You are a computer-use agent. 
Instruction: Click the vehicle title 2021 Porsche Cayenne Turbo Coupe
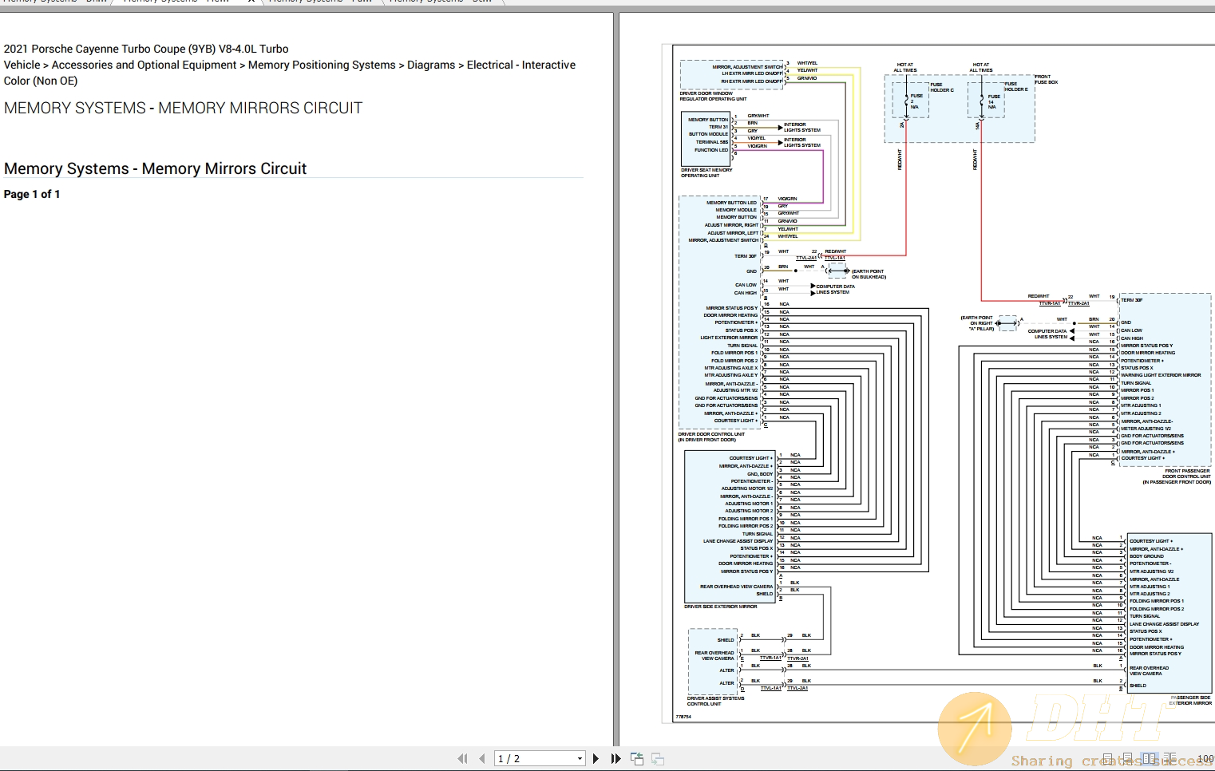pos(146,49)
